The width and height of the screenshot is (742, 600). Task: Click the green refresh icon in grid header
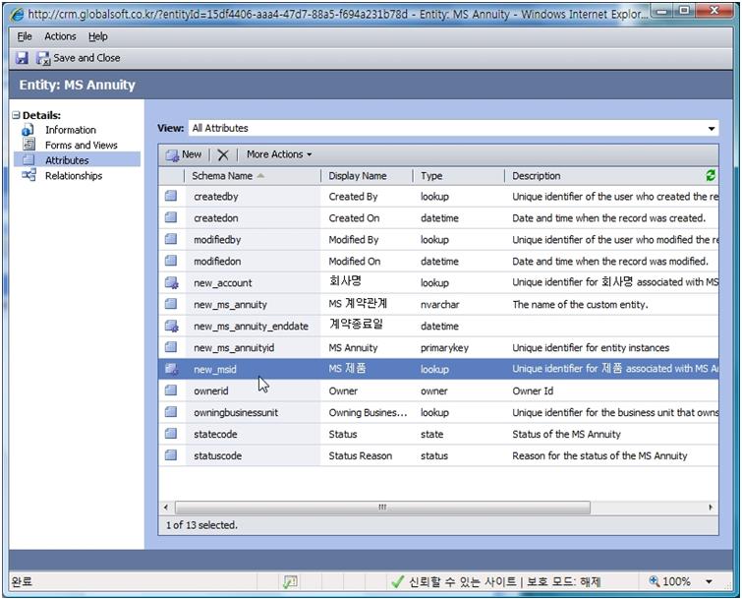[711, 175]
